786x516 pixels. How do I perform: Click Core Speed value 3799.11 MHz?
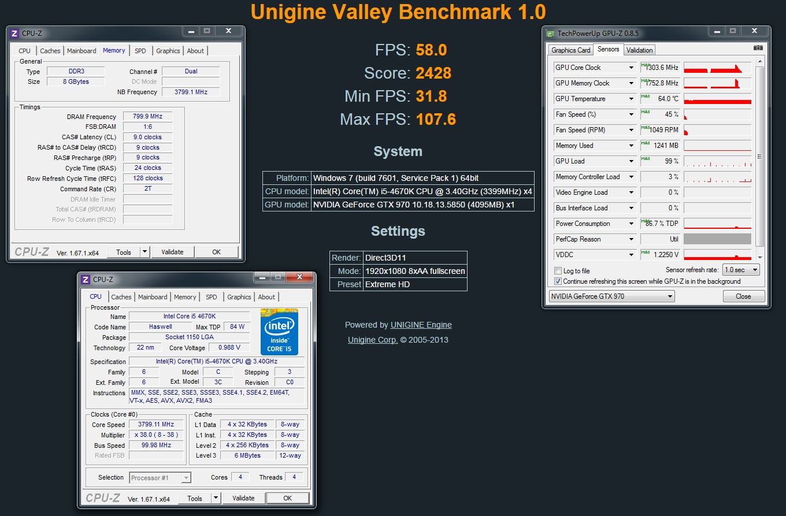(x=156, y=424)
